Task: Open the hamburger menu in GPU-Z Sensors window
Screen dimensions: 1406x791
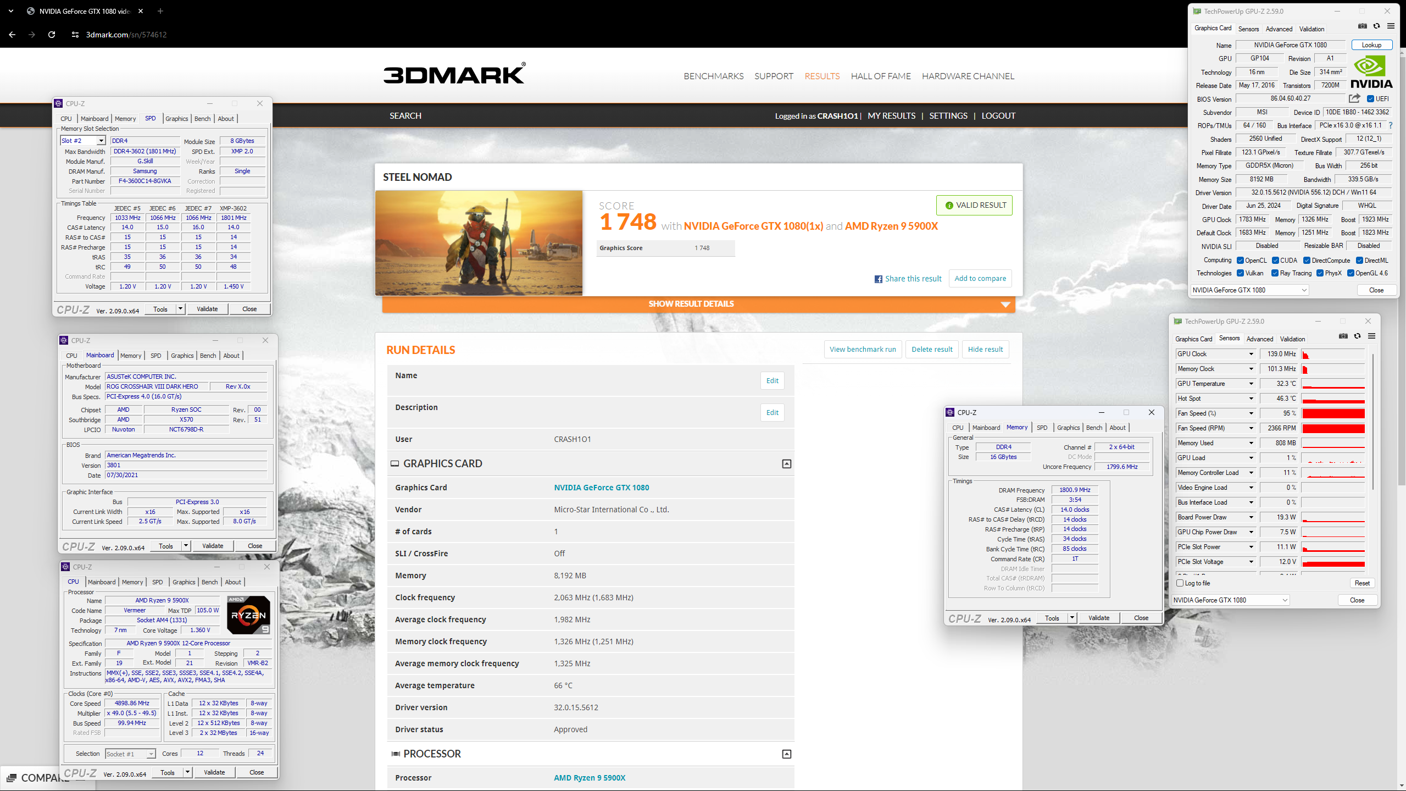Action: pyautogui.click(x=1371, y=336)
